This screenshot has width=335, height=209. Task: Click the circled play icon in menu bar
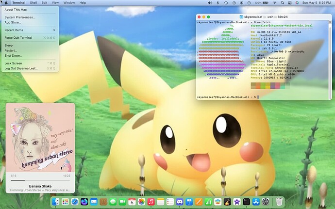point(249,3)
